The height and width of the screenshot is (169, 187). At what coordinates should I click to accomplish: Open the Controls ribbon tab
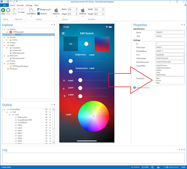20,5
